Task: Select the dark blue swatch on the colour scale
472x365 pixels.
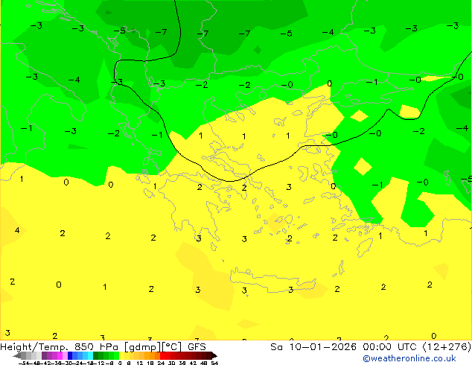Action: (70, 355)
